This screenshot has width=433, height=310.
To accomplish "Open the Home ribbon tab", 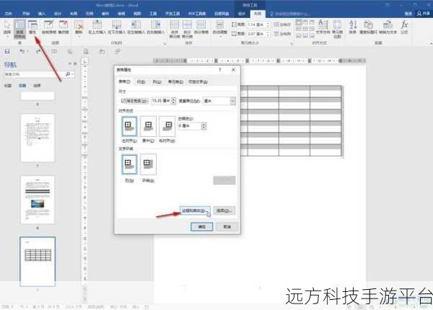I will click(26, 14).
